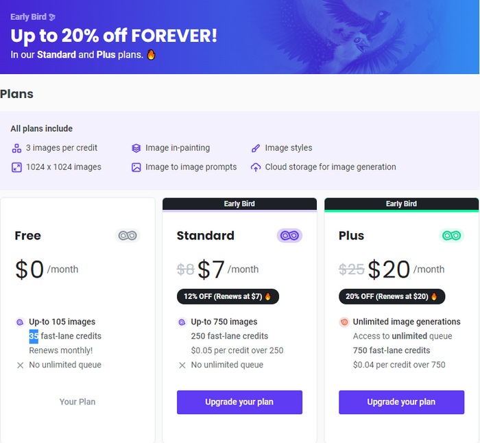
Task: Click the X icon in Standard plan
Action: [182, 366]
